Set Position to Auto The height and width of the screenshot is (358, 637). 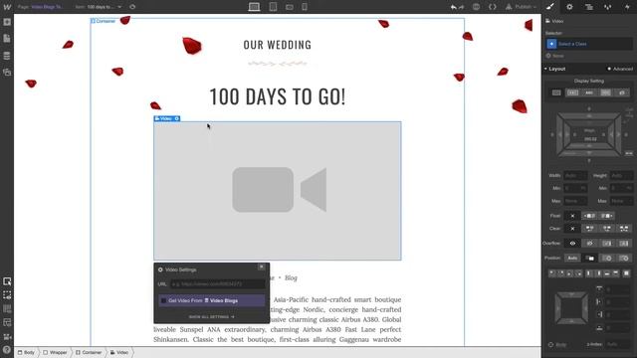tap(572, 259)
